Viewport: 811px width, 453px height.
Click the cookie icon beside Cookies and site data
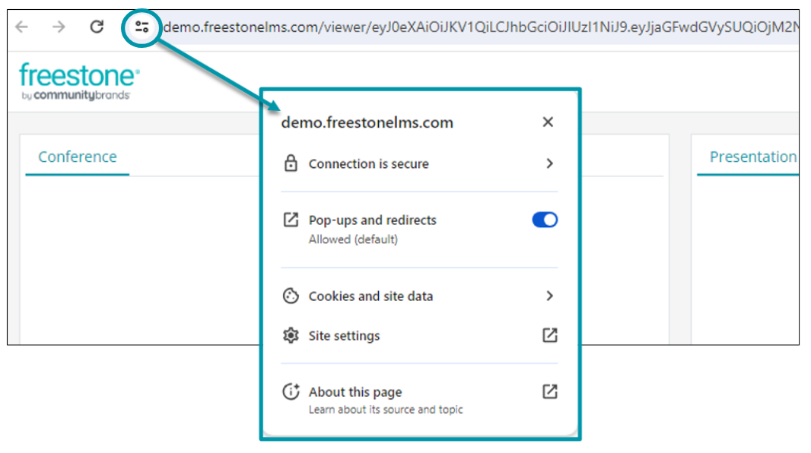[x=291, y=296]
